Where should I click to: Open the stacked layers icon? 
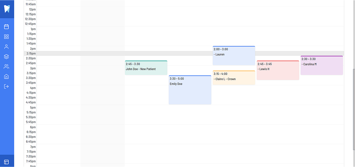6,57
